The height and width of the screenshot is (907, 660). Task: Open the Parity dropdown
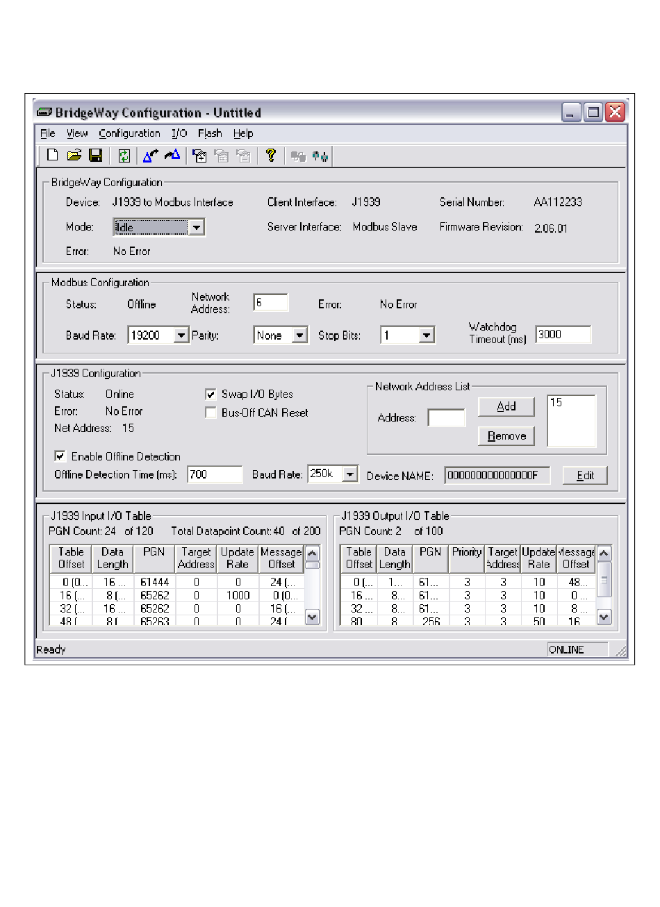coord(299,335)
